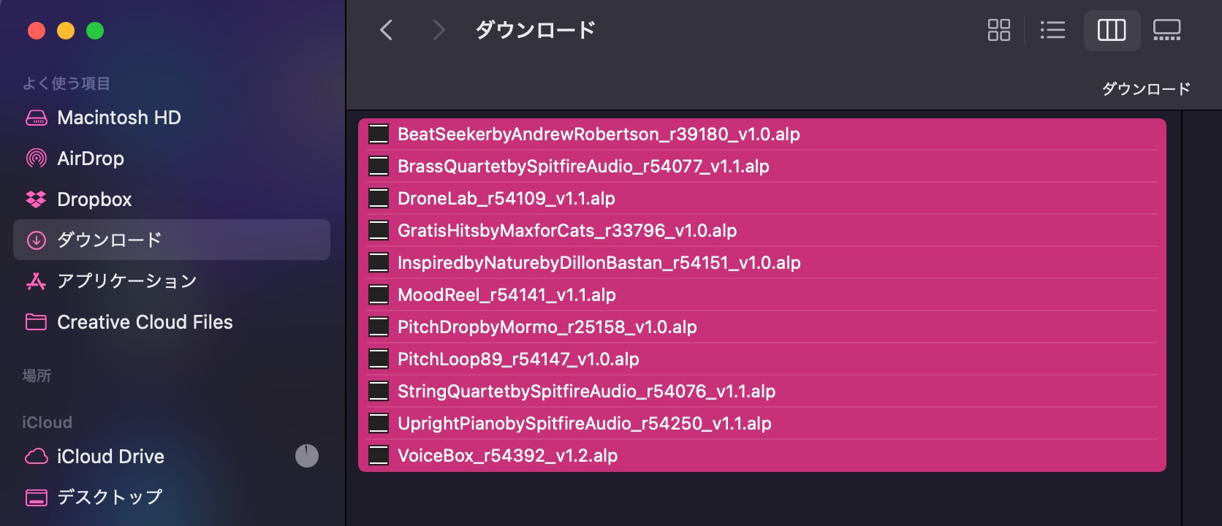Click the デスクトップ desktop icon
Screen dimensions: 1222x526
(36, 498)
